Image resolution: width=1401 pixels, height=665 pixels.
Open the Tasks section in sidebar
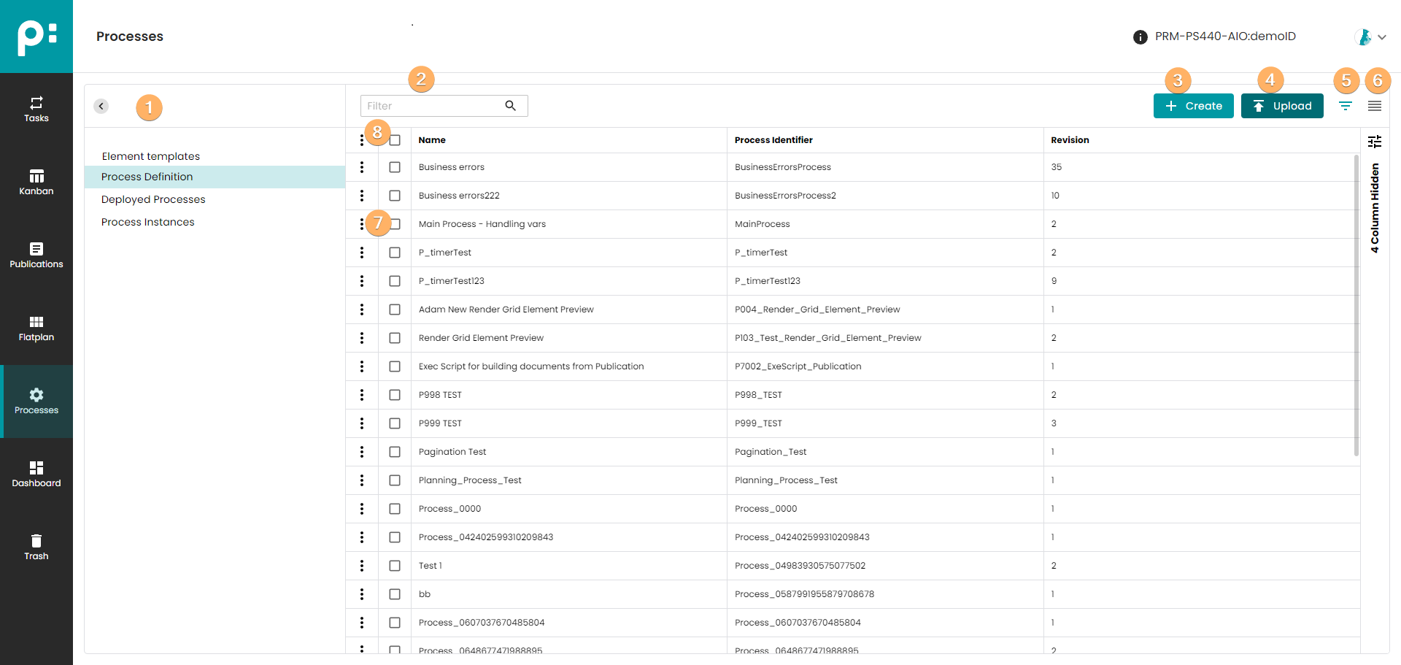coord(36,109)
